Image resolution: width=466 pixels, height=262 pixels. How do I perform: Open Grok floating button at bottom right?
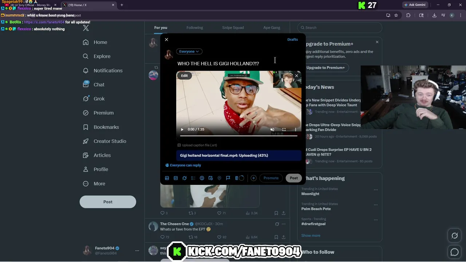(455, 236)
